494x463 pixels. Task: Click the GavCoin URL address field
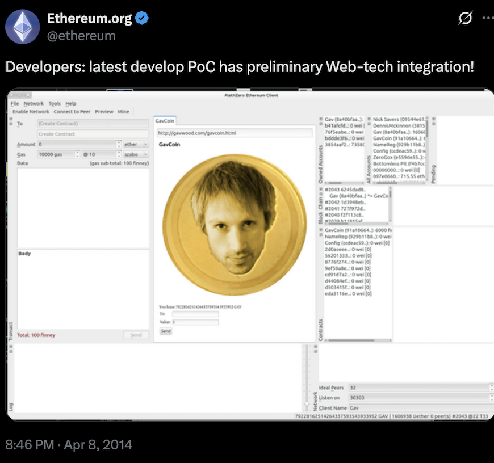(236, 132)
